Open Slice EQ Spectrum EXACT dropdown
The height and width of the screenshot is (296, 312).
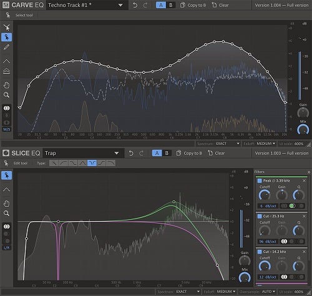tap(178, 292)
